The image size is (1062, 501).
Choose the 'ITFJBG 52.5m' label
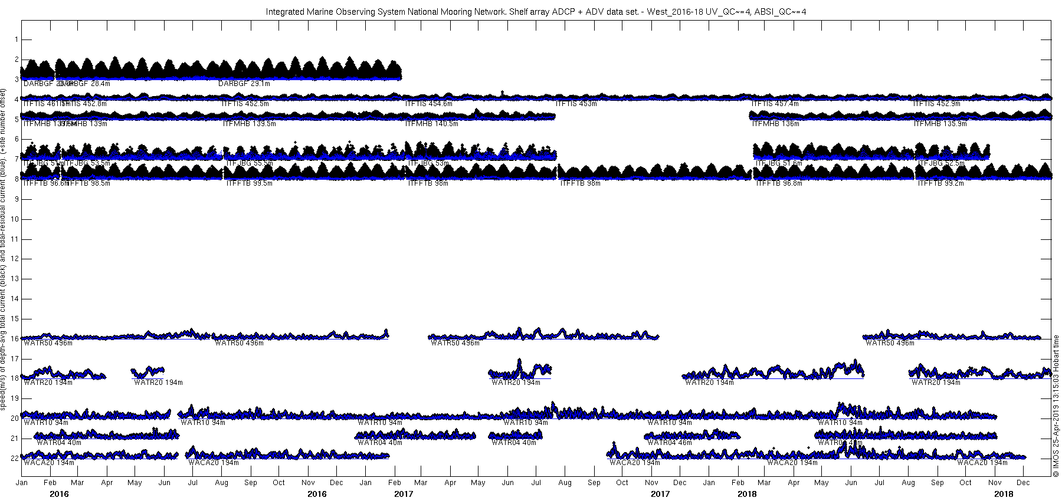[x=941, y=163]
